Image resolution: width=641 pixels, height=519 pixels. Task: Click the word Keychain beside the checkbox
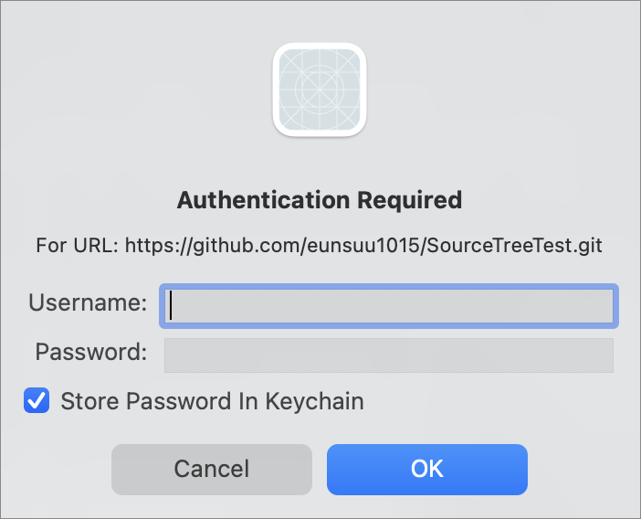[314, 401]
